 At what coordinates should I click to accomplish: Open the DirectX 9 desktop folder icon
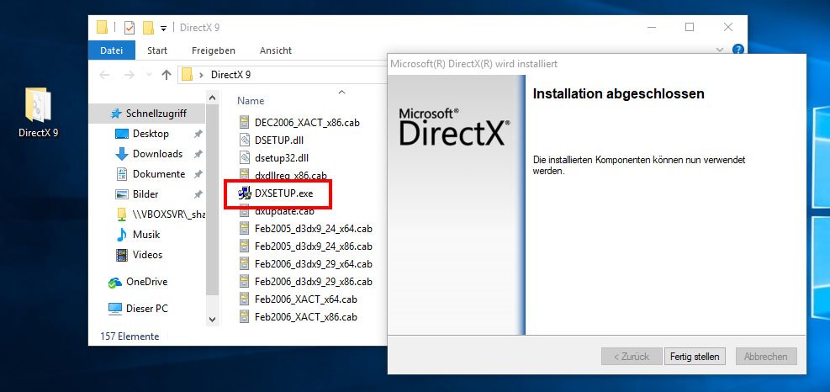[x=38, y=105]
